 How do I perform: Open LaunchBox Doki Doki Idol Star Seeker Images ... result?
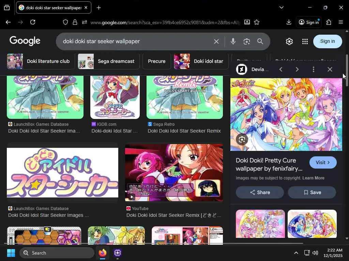48,215
